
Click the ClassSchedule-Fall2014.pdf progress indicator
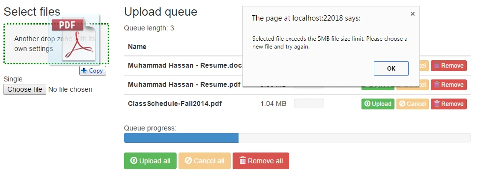click(x=309, y=103)
